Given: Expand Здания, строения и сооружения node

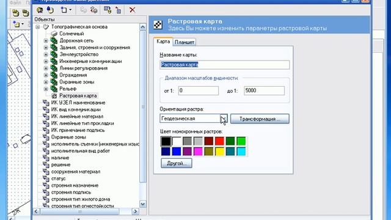Looking at the screenshot, I should coord(46,48).
